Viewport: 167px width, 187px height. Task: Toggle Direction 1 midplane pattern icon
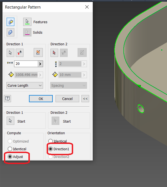[x=38, y=52]
